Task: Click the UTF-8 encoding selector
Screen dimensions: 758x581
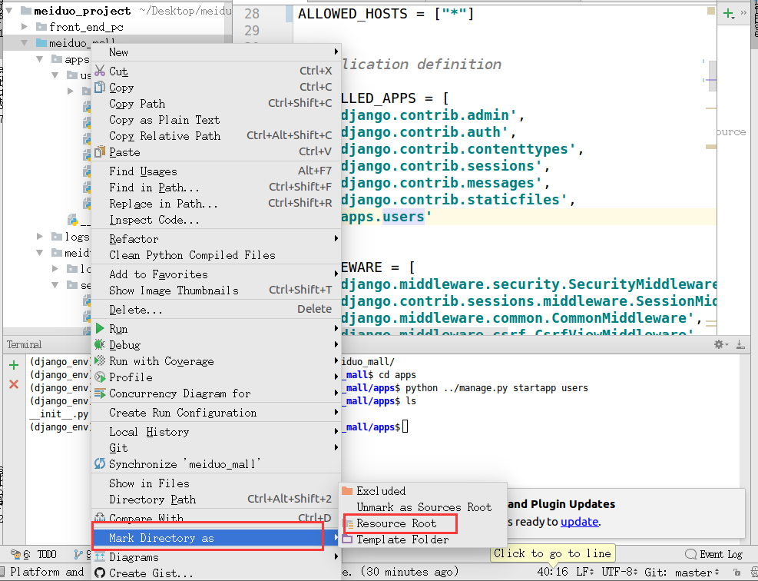Action: 619,572
